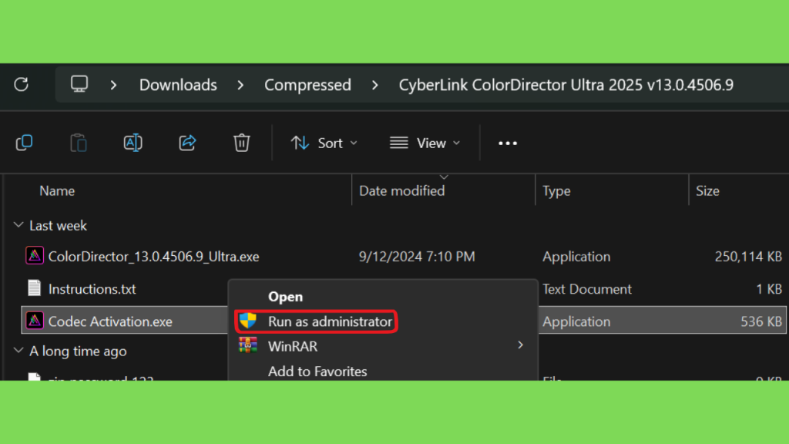Choose Add to Favorites menu entry
This screenshot has height=444, width=789.
point(317,372)
